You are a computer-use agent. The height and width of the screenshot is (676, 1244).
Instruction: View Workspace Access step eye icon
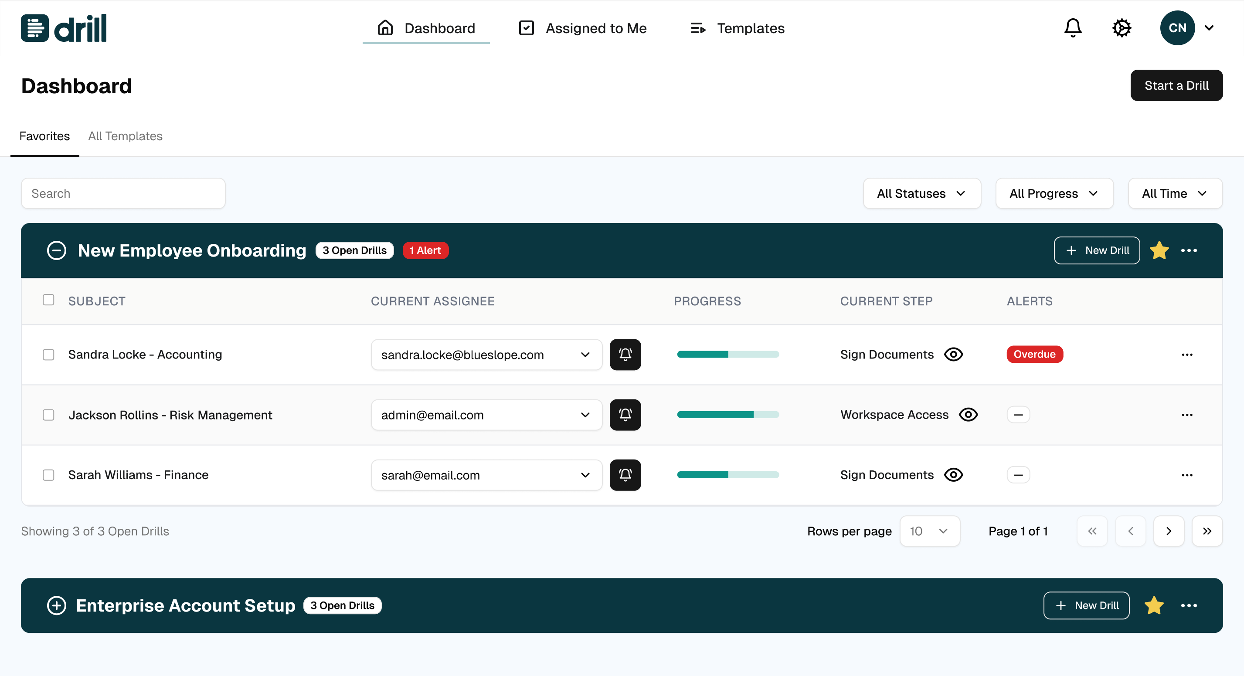(x=968, y=415)
